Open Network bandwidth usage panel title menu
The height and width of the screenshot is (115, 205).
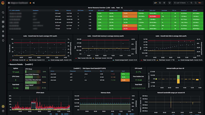point(171,93)
